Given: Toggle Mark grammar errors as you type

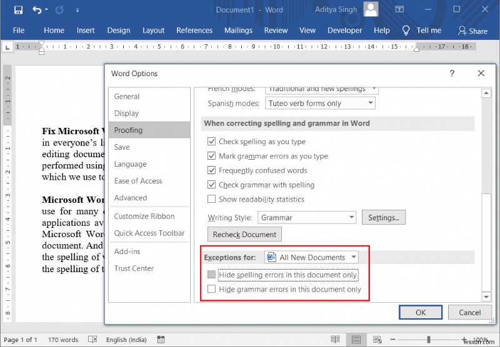Looking at the screenshot, I should pyautogui.click(x=211, y=156).
